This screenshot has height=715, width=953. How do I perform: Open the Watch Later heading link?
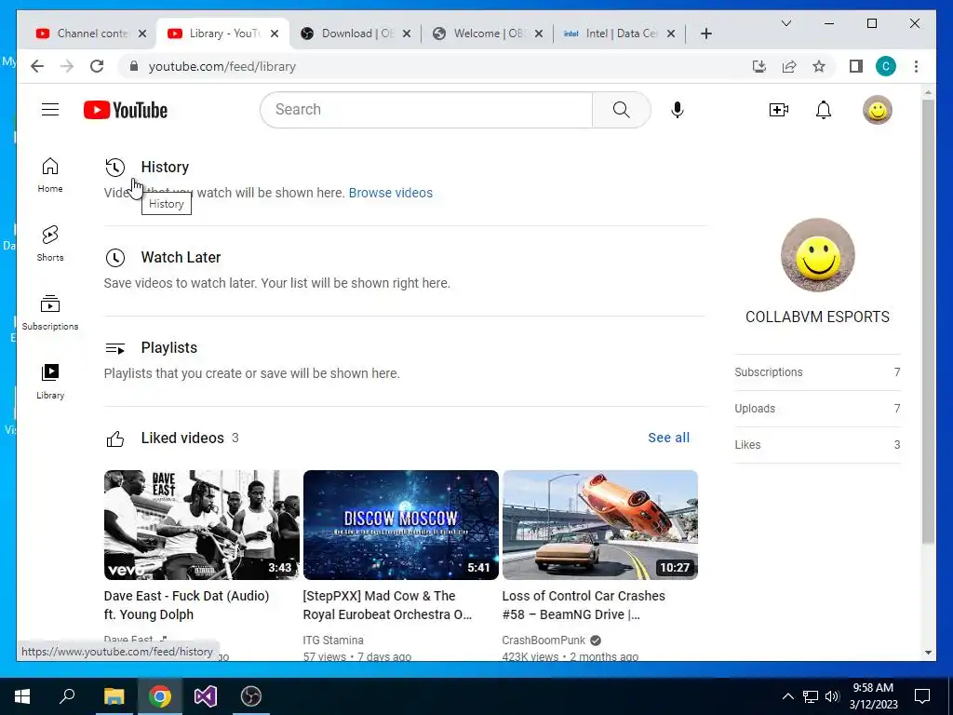pos(181,258)
